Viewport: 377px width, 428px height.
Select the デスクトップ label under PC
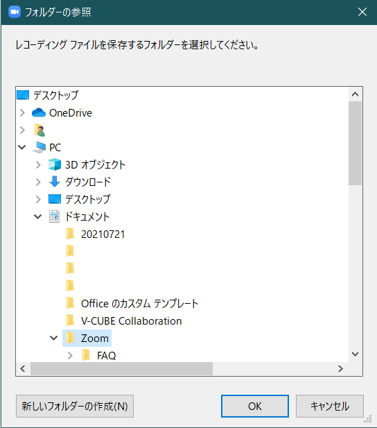pos(88,200)
